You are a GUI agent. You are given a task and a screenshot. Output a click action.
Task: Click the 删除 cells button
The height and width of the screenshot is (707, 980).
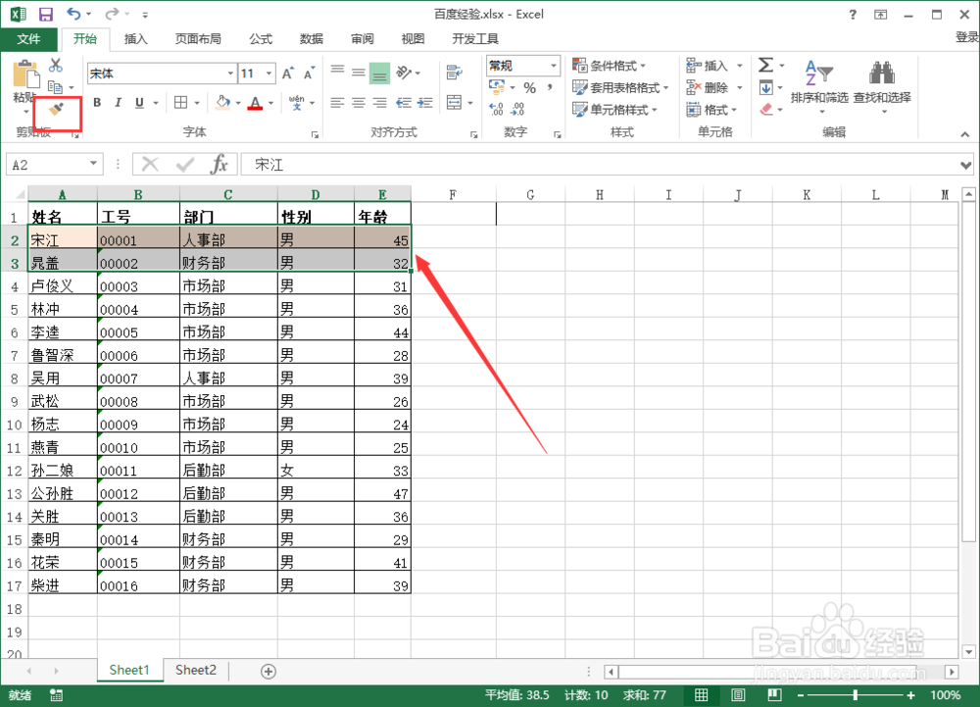(714, 87)
